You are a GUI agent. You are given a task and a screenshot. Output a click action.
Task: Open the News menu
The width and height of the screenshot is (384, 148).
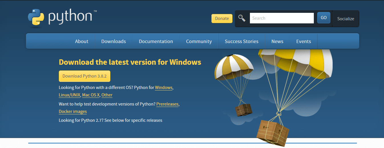tap(277, 41)
